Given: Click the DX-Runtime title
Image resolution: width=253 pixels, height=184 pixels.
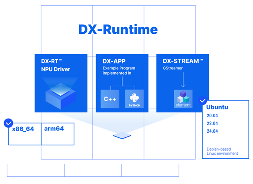Looking at the screenshot, I should click(118, 29).
